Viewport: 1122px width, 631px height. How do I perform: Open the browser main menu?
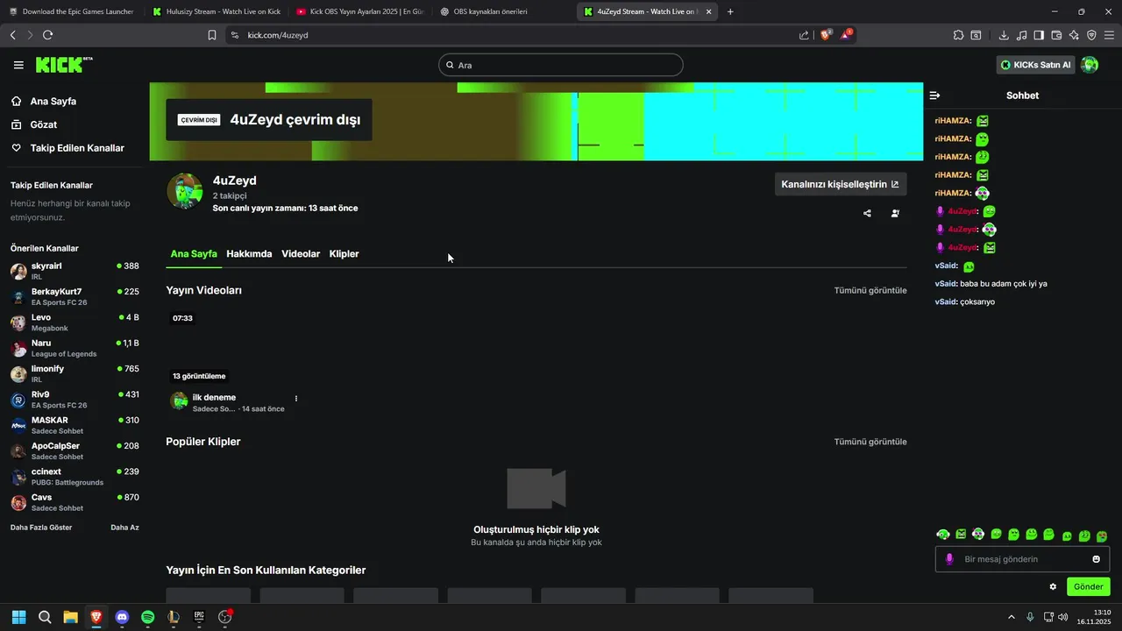(x=1109, y=35)
